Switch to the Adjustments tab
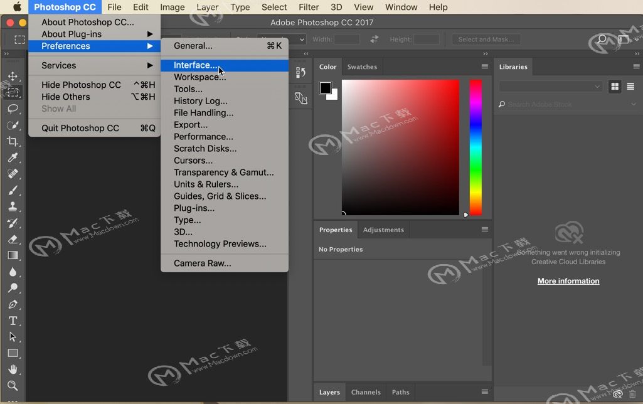The height and width of the screenshot is (404, 643). point(383,230)
